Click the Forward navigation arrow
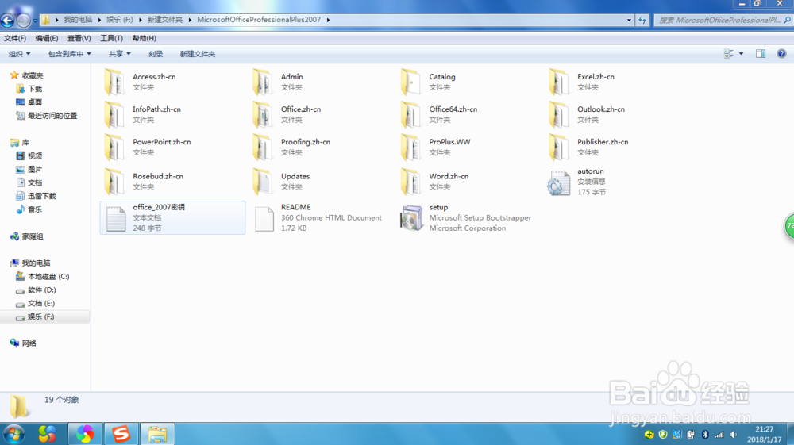Image resolution: width=794 pixels, height=445 pixels. (23, 21)
